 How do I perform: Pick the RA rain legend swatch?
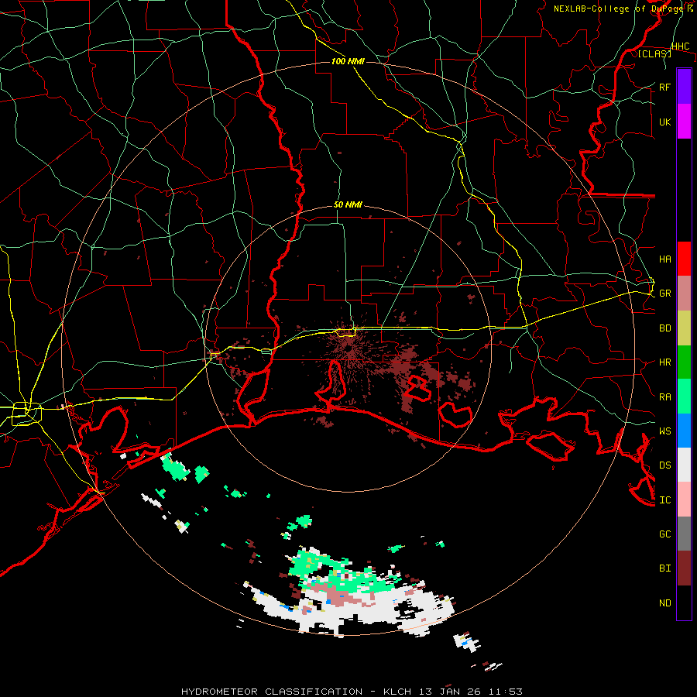pyautogui.click(x=684, y=397)
